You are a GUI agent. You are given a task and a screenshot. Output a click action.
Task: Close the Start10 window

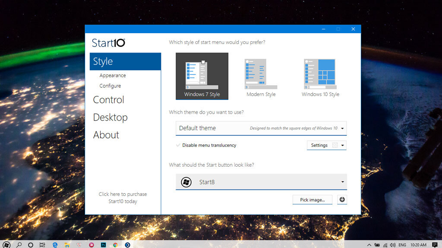[353, 29]
